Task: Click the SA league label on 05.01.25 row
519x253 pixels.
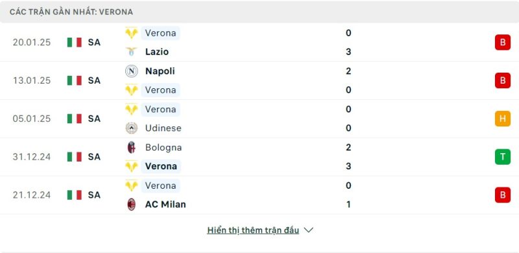Action: click(94, 119)
